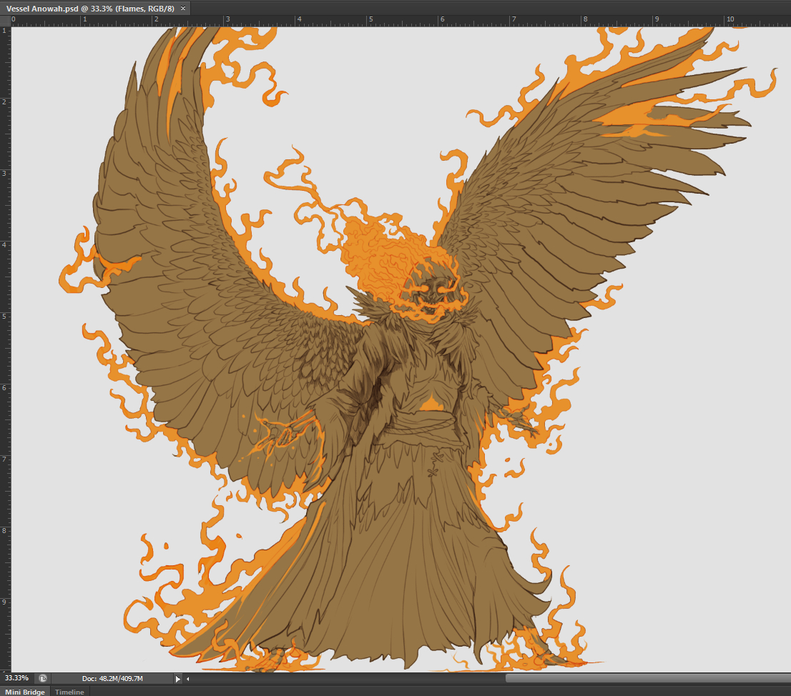Select the Vessel Anowah.psd document tab
The height and width of the screenshot is (696, 791).
[89, 8]
